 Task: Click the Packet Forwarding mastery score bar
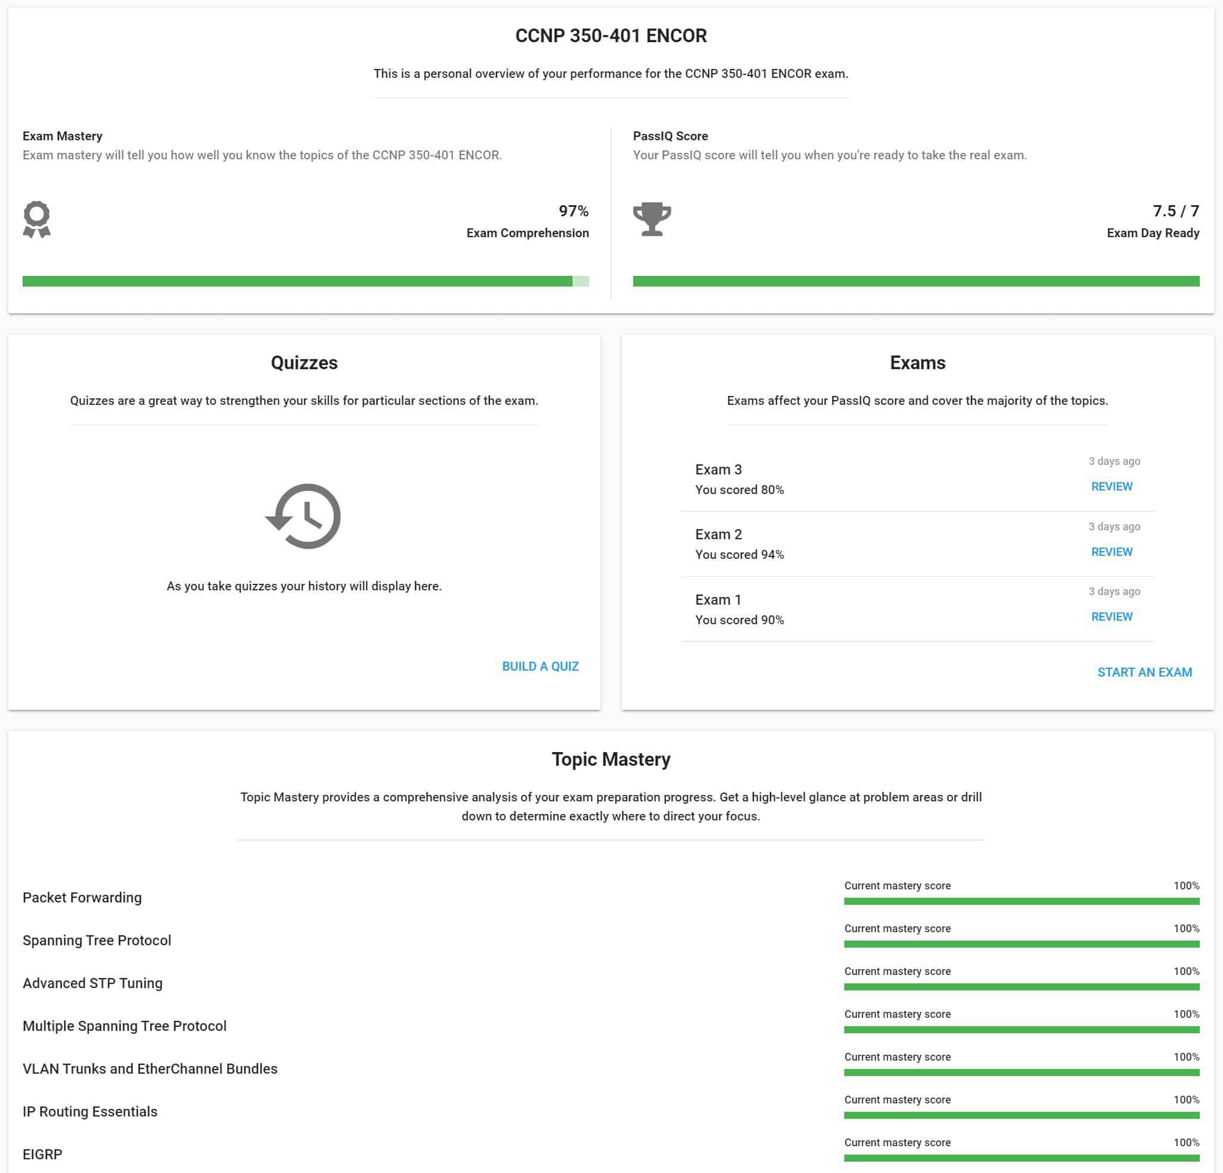click(1021, 901)
